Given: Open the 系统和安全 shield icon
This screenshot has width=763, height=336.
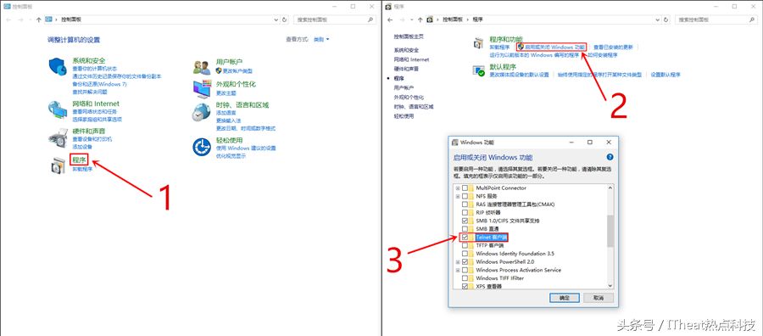Looking at the screenshot, I should (58, 67).
